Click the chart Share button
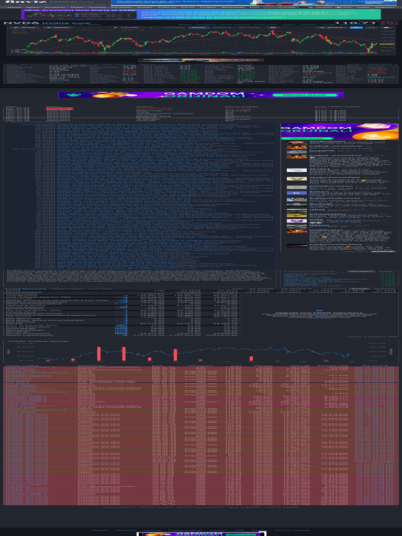The image size is (402, 536). click(x=331, y=27)
